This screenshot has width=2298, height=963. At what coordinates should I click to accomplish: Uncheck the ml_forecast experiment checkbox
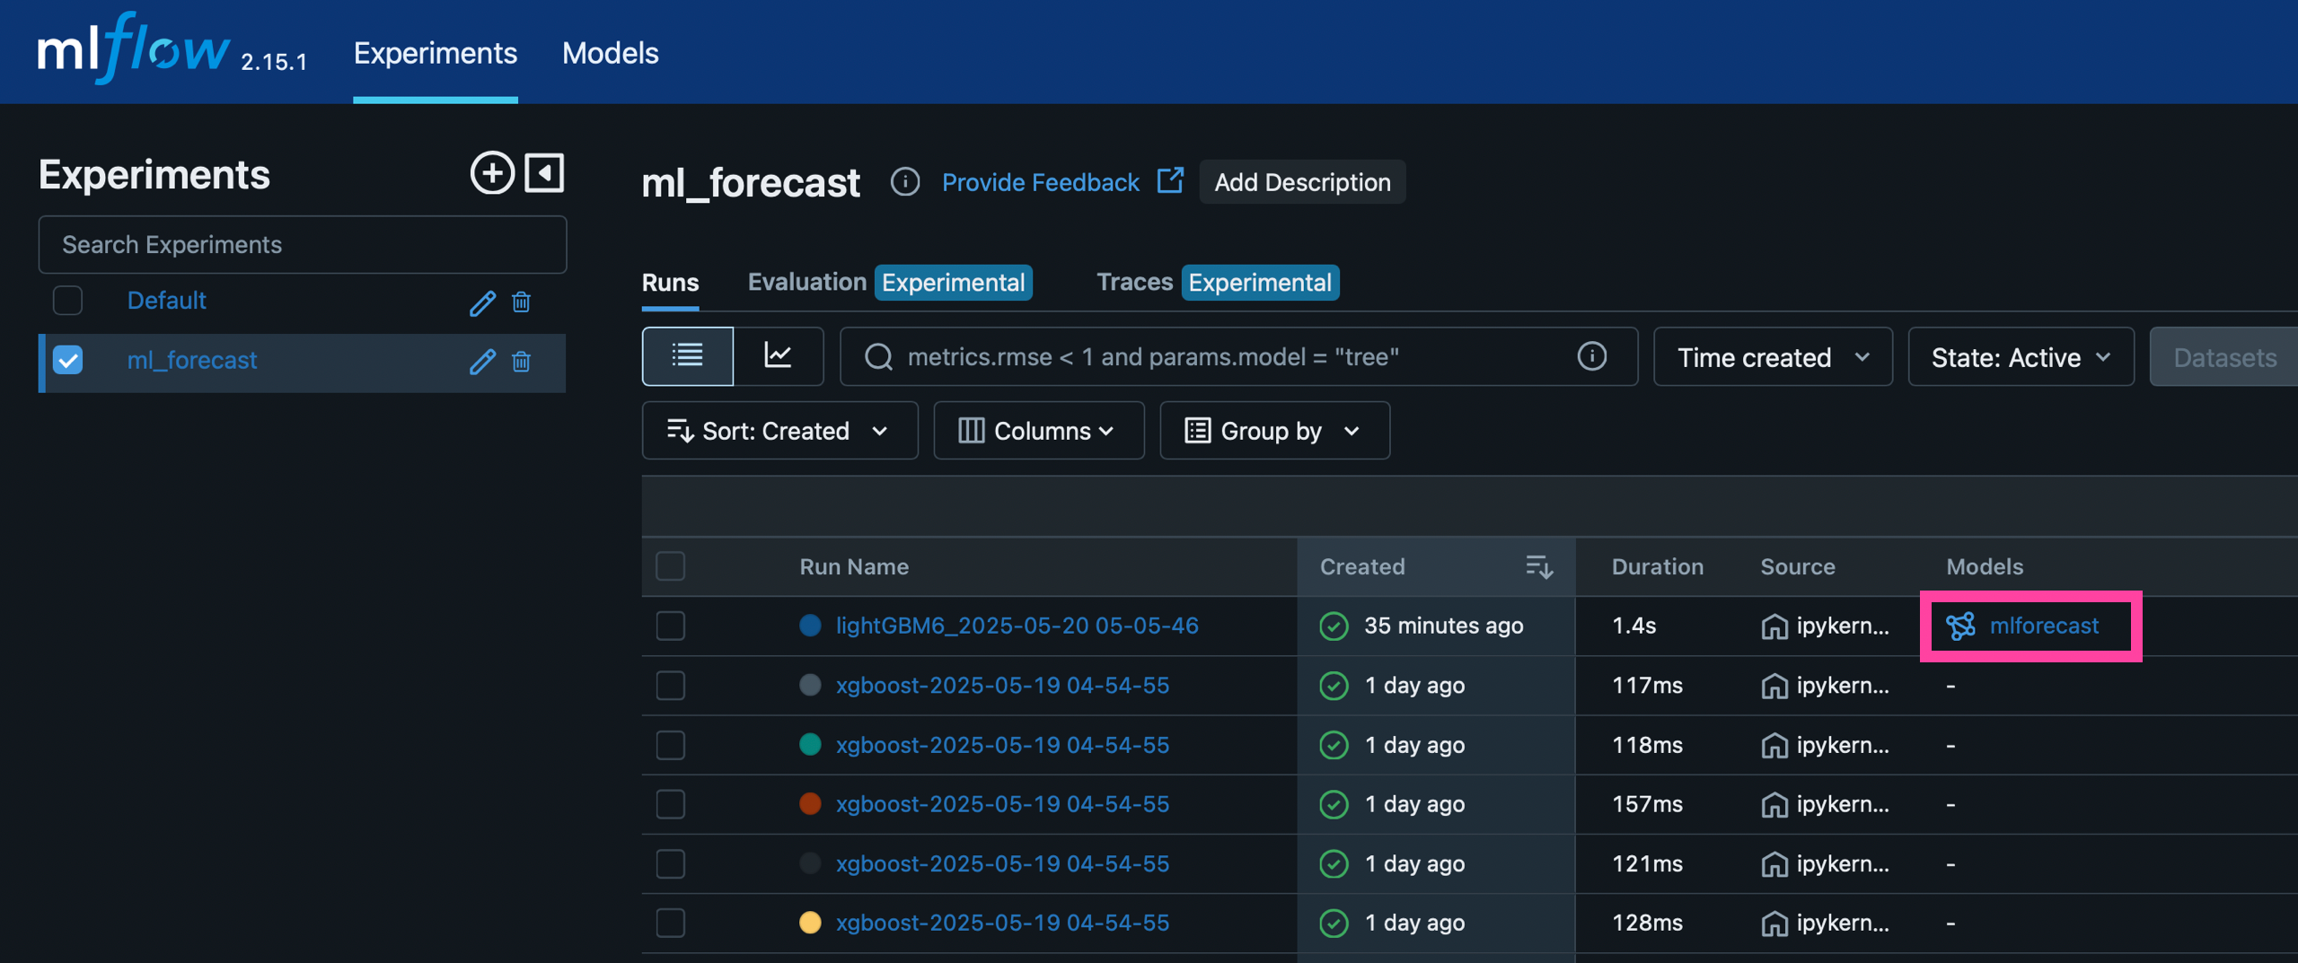[67, 359]
